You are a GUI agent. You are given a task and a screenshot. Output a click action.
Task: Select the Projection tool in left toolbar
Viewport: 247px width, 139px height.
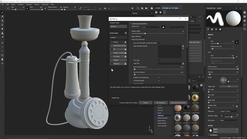2,20
